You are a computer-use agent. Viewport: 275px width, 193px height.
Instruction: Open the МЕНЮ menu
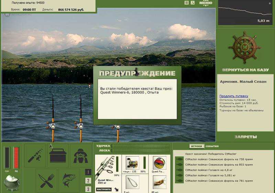(206, 3)
